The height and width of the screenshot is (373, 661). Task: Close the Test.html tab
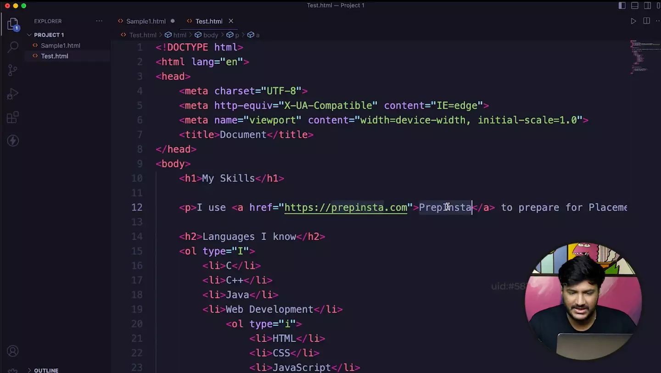pos(231,21)
